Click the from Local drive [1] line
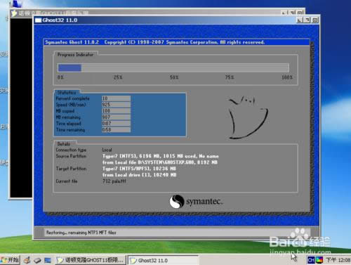The width and height of the screenshot is (351, 265). (x=140, y=175)
